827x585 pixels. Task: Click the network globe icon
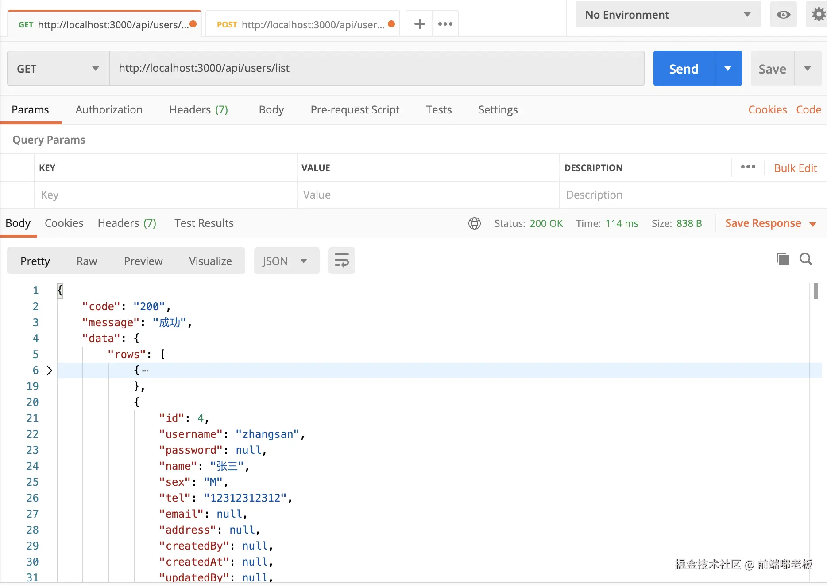point(474,223)
